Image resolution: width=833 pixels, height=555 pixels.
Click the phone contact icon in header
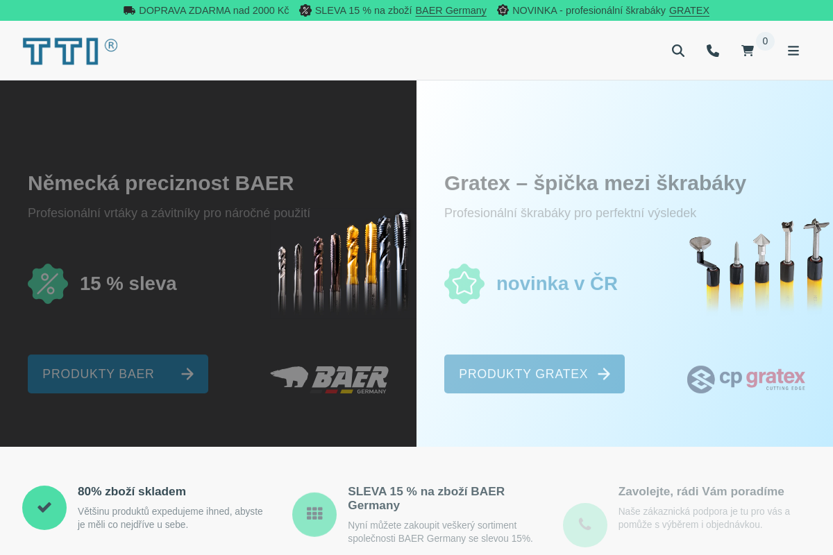tap(713, 51)
